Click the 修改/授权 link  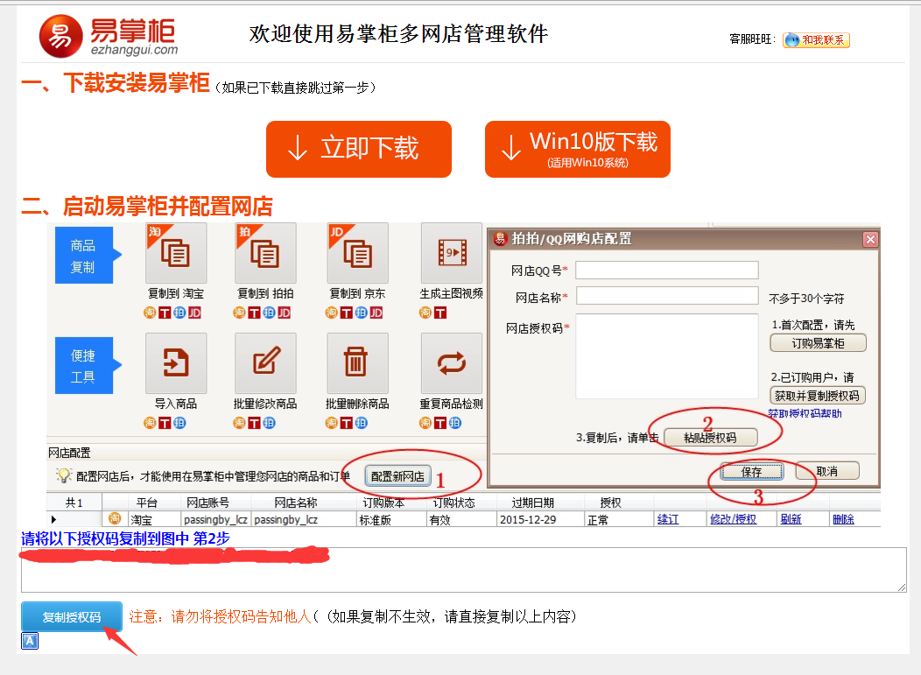click(x=733, y=519)
